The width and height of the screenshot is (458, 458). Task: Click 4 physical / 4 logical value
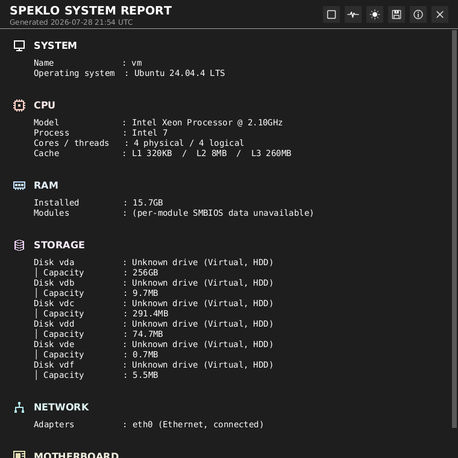coord(189,143)
